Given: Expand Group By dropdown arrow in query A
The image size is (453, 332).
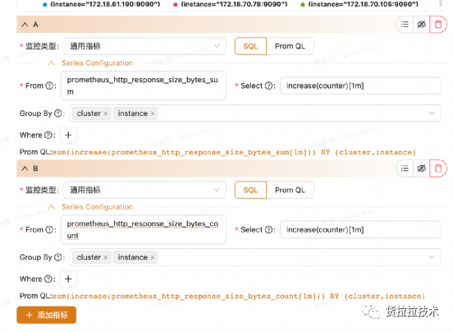Looking at the screenshot, I should 432,113.
